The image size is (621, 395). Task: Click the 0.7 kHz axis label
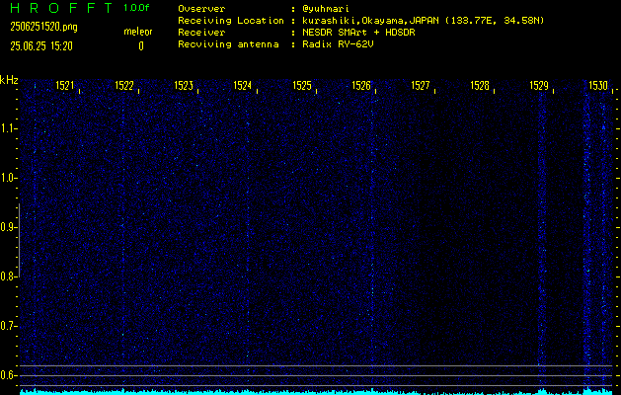point(7,326)
